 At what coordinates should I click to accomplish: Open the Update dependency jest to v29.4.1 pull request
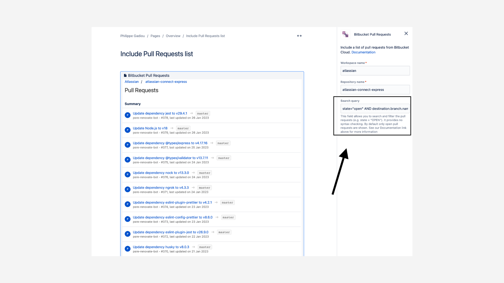click(160, 113)
